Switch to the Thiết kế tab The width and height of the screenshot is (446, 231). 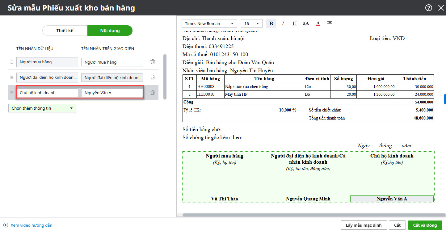pyautogui.click(x=65, y=31)
